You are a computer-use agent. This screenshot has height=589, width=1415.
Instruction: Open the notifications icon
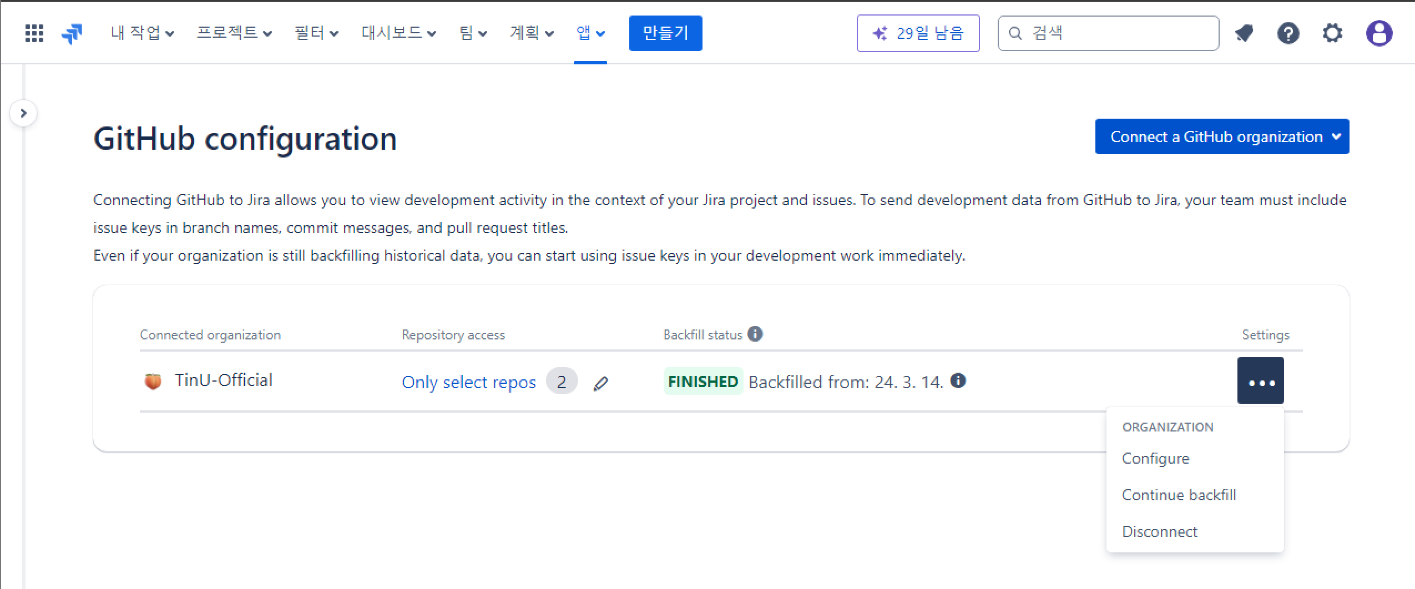pyautogui.click(x=1244, y=33)
